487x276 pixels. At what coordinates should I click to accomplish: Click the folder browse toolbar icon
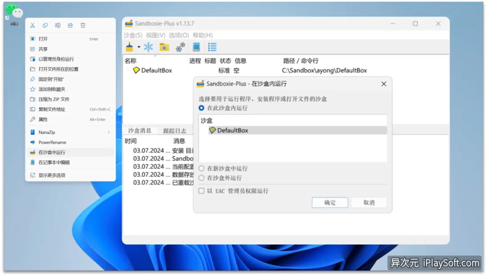(x=164, y=47)
